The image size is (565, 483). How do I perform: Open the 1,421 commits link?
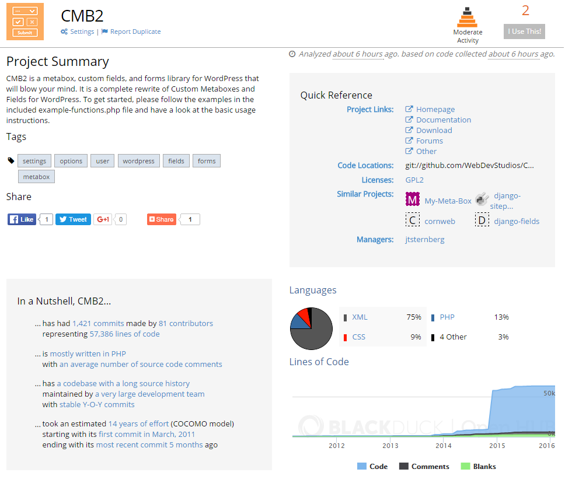[98, 323]
